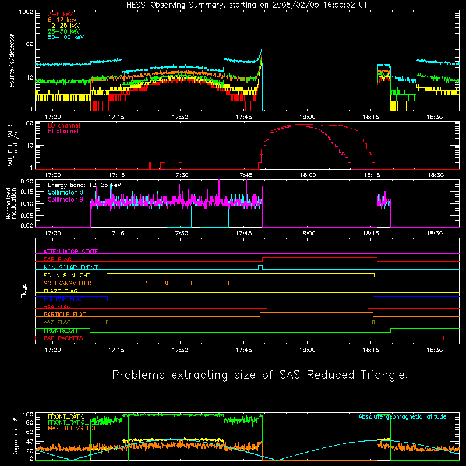466x466 pixels.
Task: Click the ATTENUATOR_STATE flag label
Action: [70, 252]
